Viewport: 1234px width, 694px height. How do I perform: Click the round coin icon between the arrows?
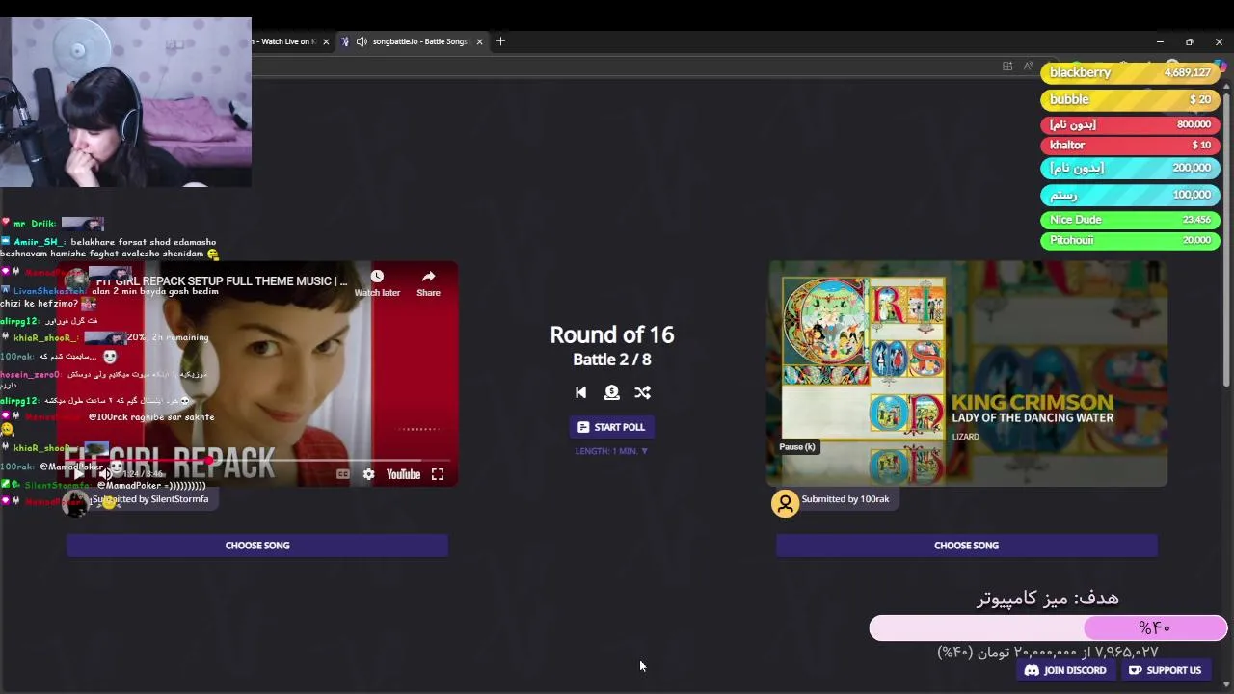coord(611,392)
